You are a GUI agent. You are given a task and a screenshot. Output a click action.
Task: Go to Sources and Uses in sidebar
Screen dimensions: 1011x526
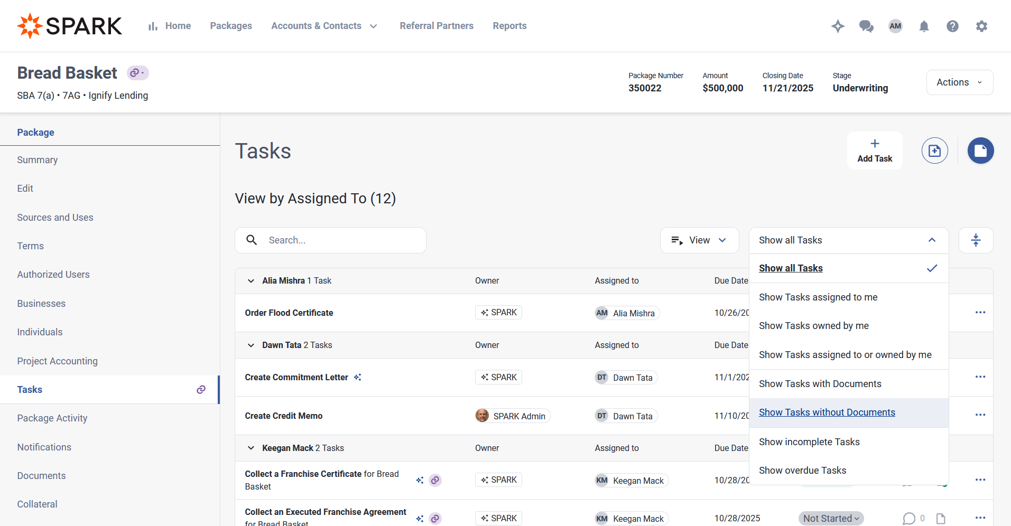[55, 218]
